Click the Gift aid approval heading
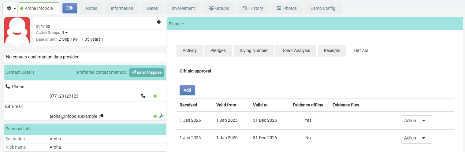This screenshot has width=465, height=152. [x=195, y=71]
